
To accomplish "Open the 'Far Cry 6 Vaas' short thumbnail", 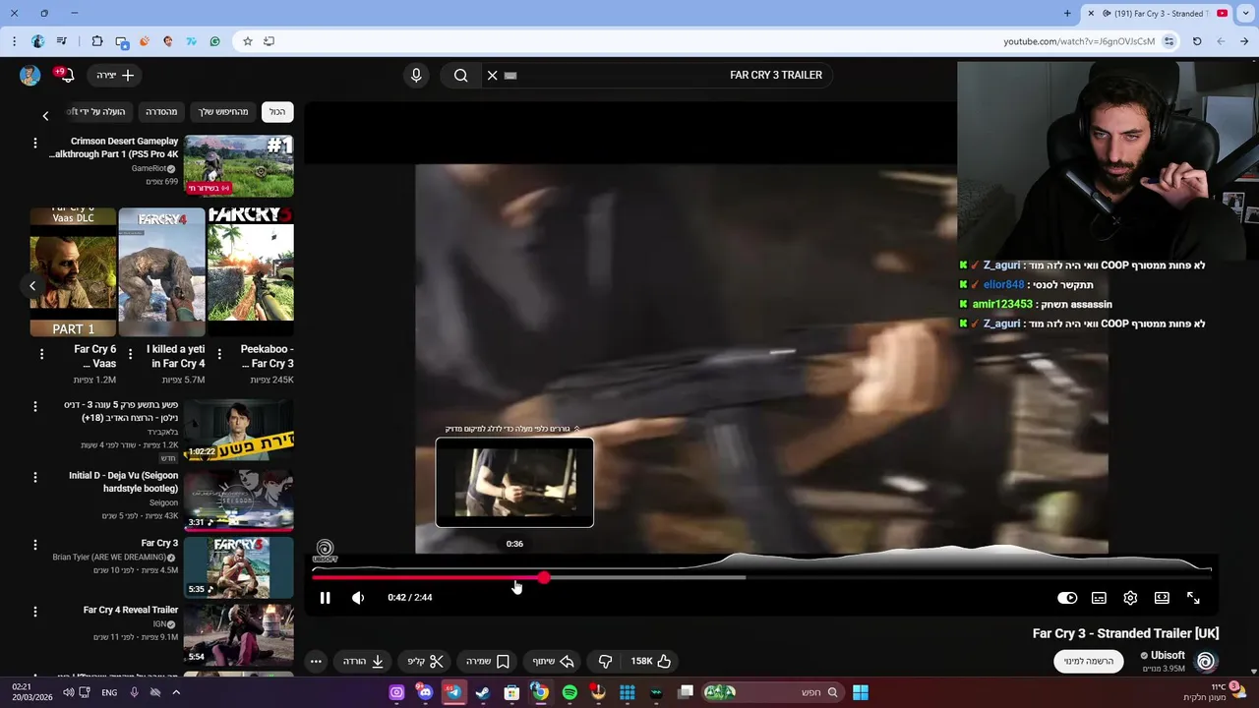I will (x=73, y=271).
